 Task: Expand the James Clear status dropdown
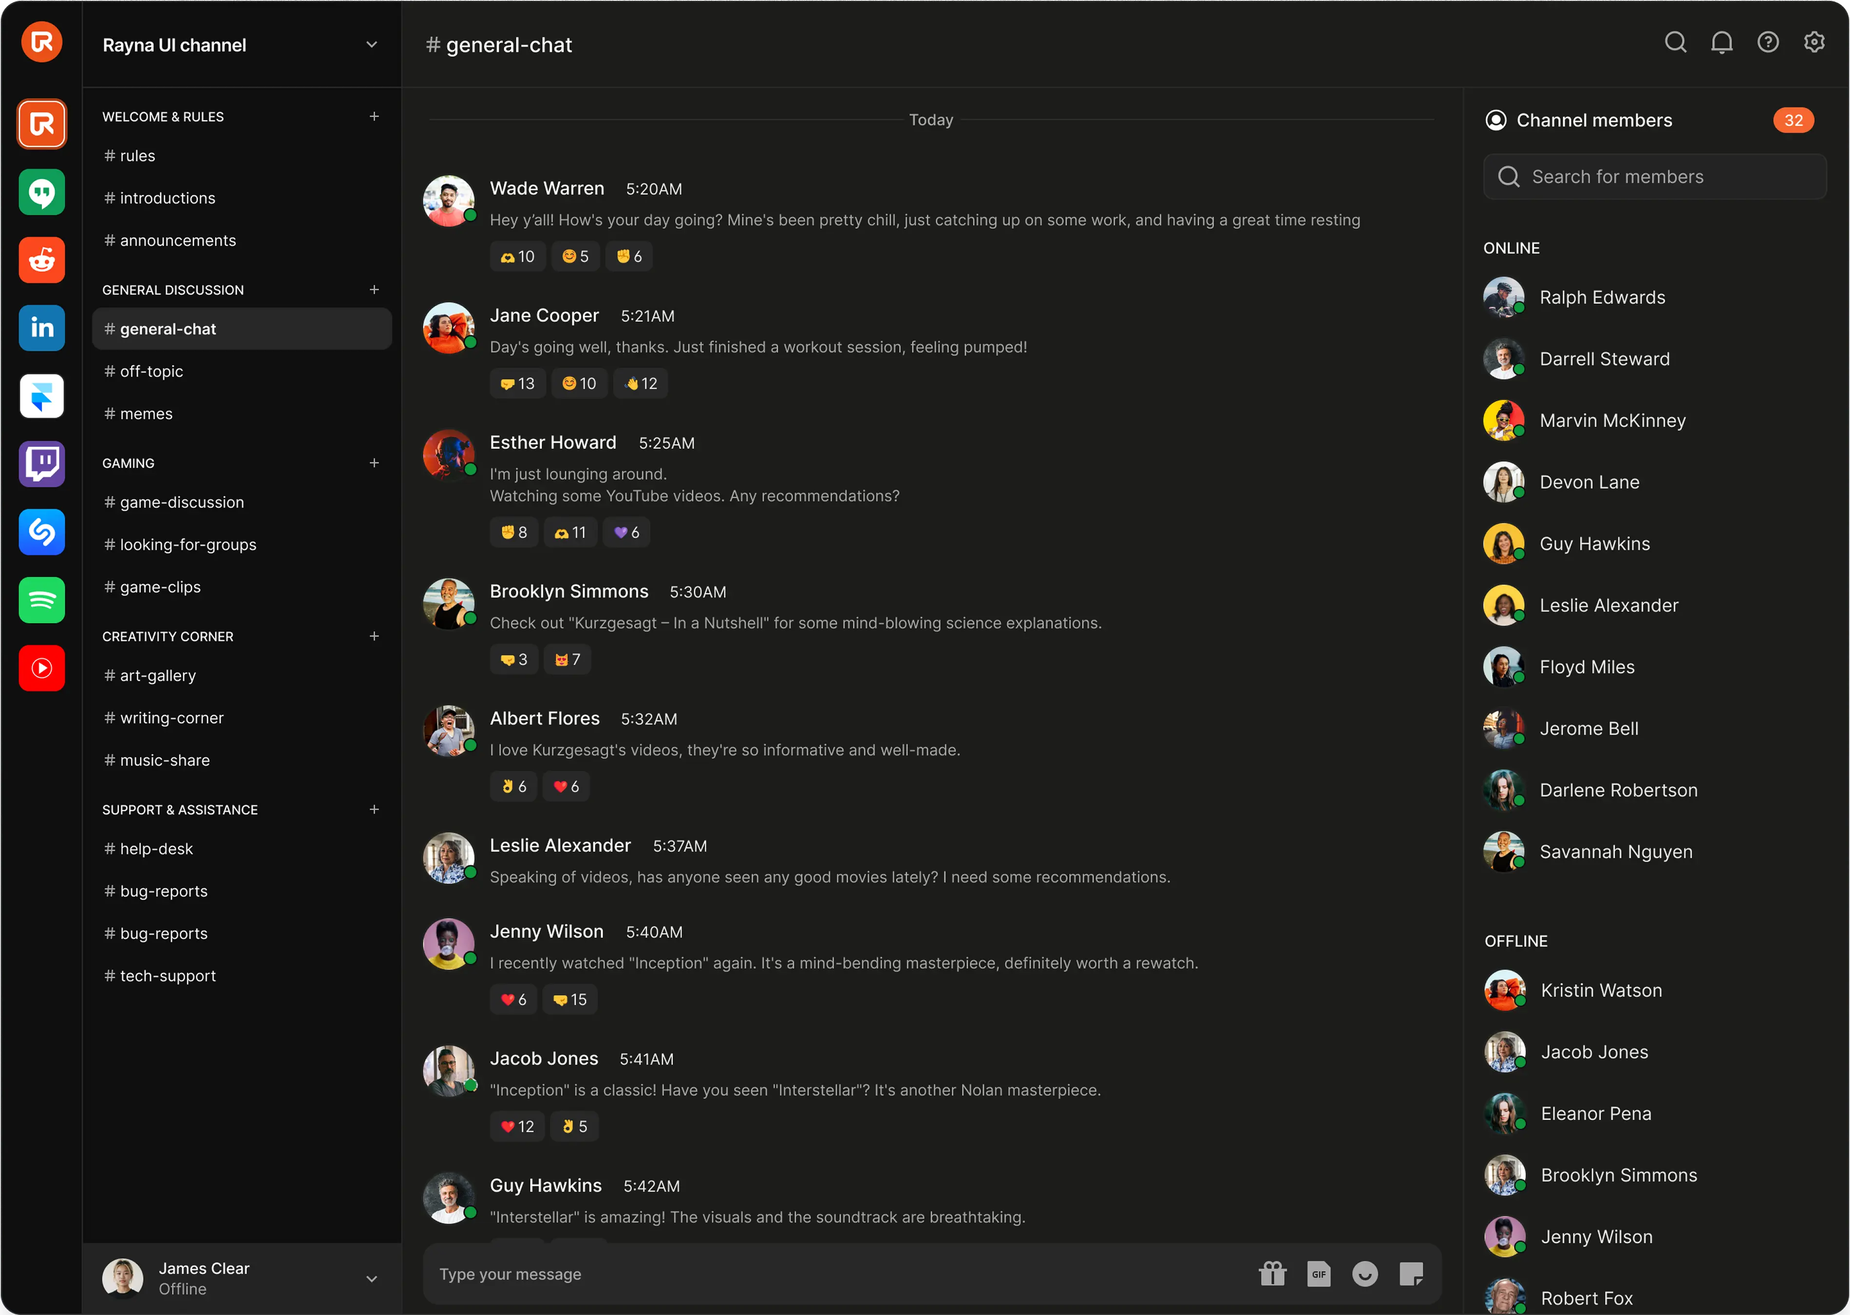[372, 1279]
